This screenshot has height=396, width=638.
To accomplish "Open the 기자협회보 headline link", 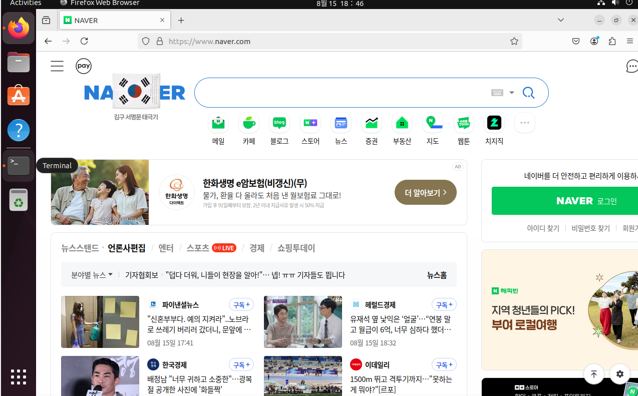I will (x=255, y=275).
